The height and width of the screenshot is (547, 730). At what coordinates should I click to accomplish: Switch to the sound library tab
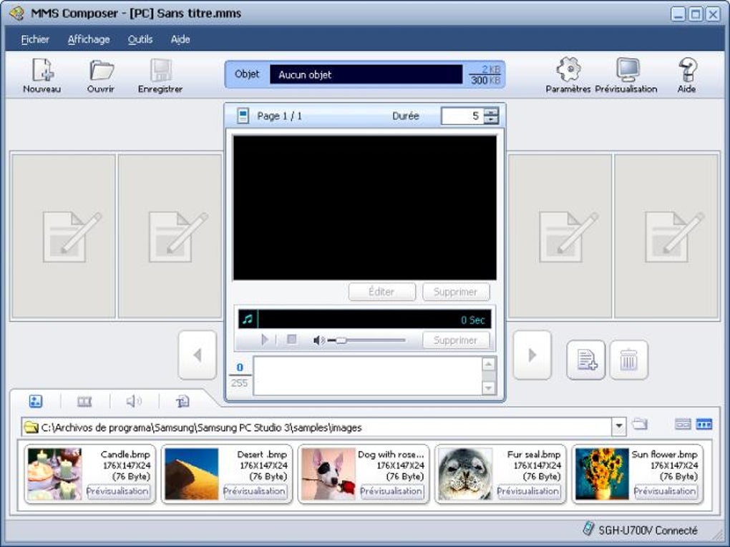pos(134,401)
